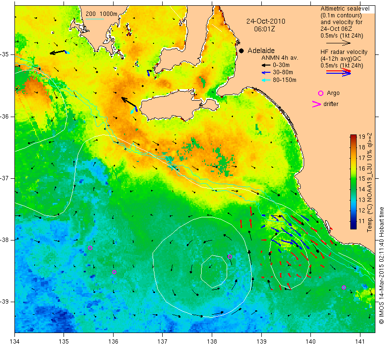The image size is (385, 347).
Task: Click the '24-Oct-2010' date text
Action: pyautogui.click(x=266, y=21)
